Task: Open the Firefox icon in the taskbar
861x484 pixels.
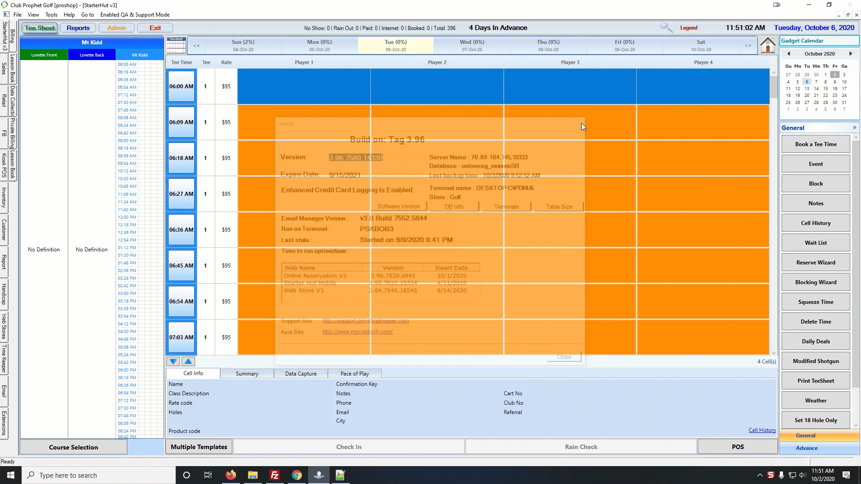Action: pyautogui.click(x=230, y=475)
